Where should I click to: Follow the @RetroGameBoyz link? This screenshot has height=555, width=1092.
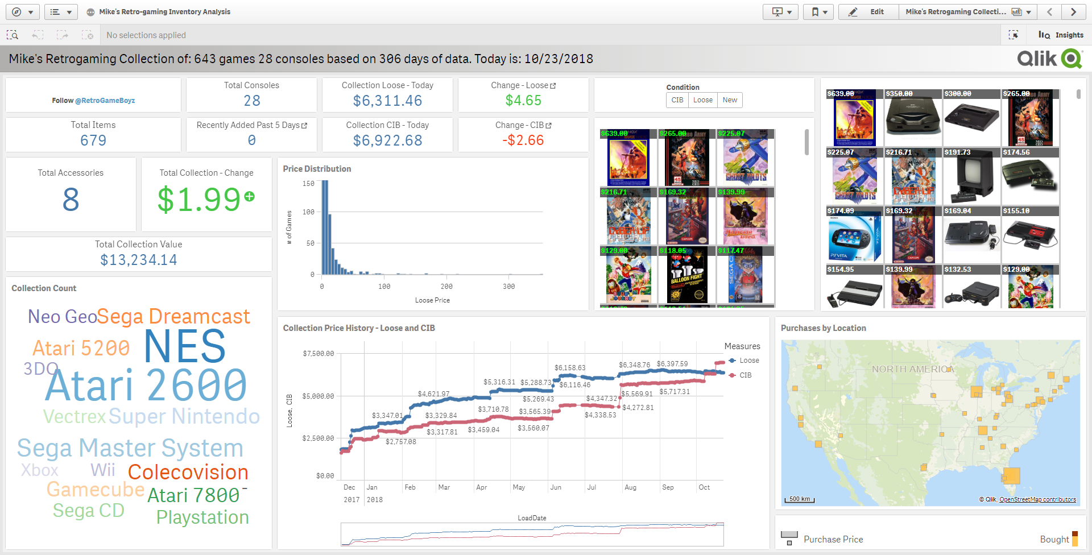point(105,101)
